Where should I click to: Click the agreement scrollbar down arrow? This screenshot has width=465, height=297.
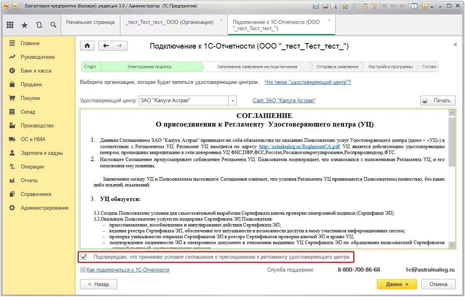click(452, 245)
